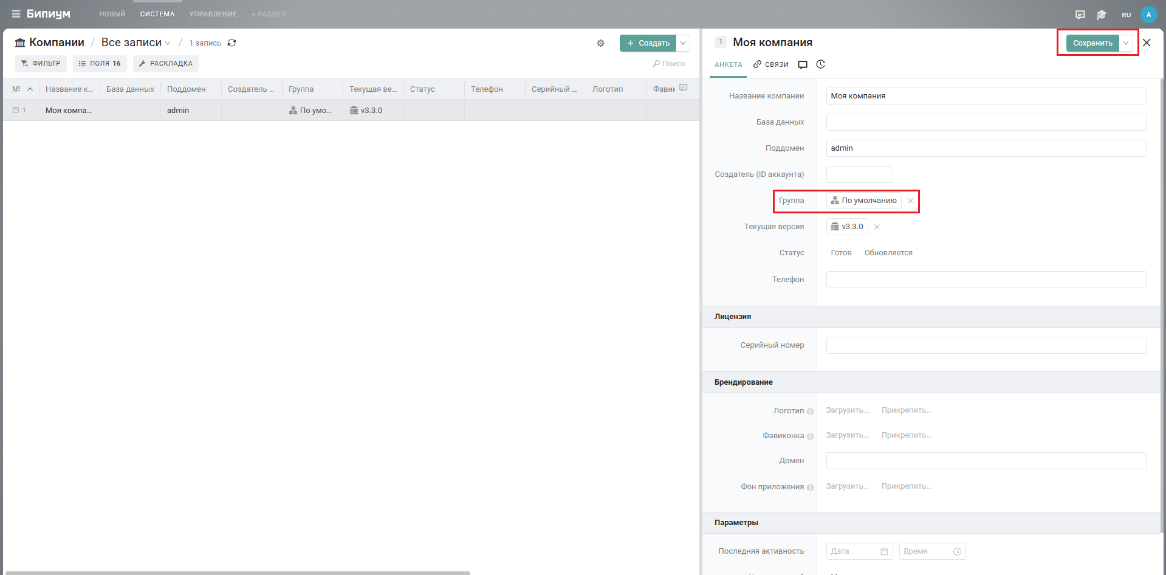Click Загрузить for Фон приложения
Viewport: 1166px width, 575px height.
(x=848, y=486)
